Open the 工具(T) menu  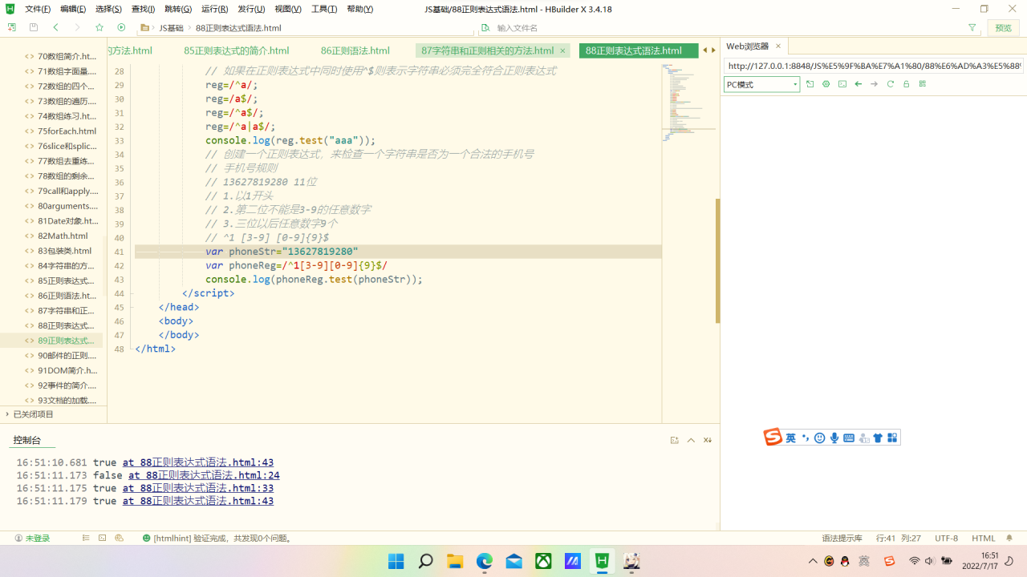[324, 9]
